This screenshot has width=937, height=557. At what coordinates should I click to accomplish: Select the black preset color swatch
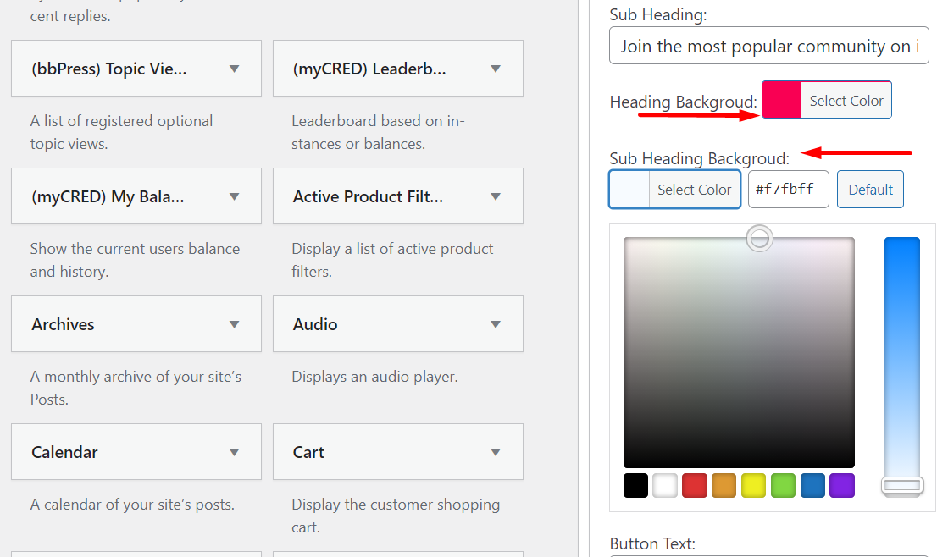pos(635,485)
